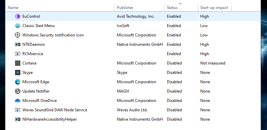Click the Update Notifier MAGIX icon

(x=18, y=91)
